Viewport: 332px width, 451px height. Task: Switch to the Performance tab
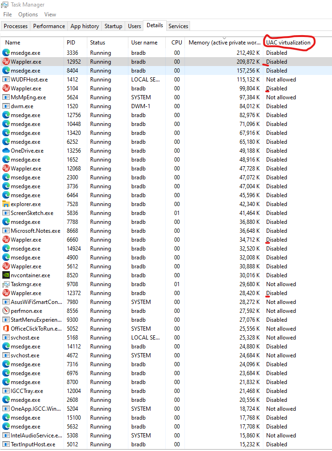(x=49, y=26)
